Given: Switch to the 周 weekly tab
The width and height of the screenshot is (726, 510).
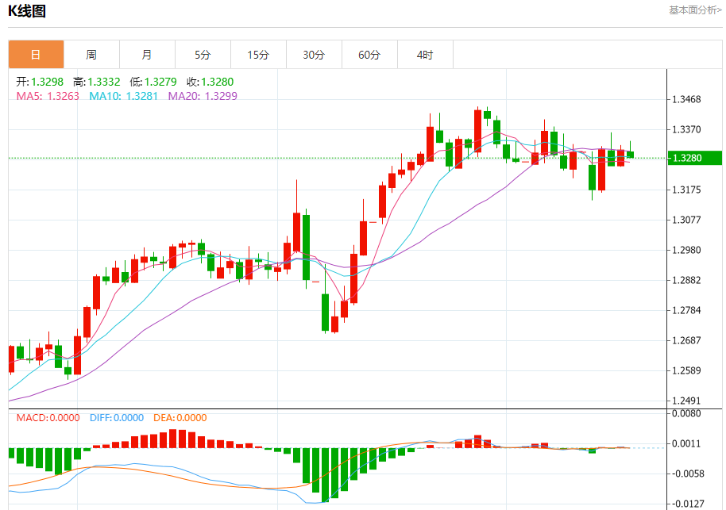Looking at the screenshot, I should pyautogui.click(x=91, y=55).
